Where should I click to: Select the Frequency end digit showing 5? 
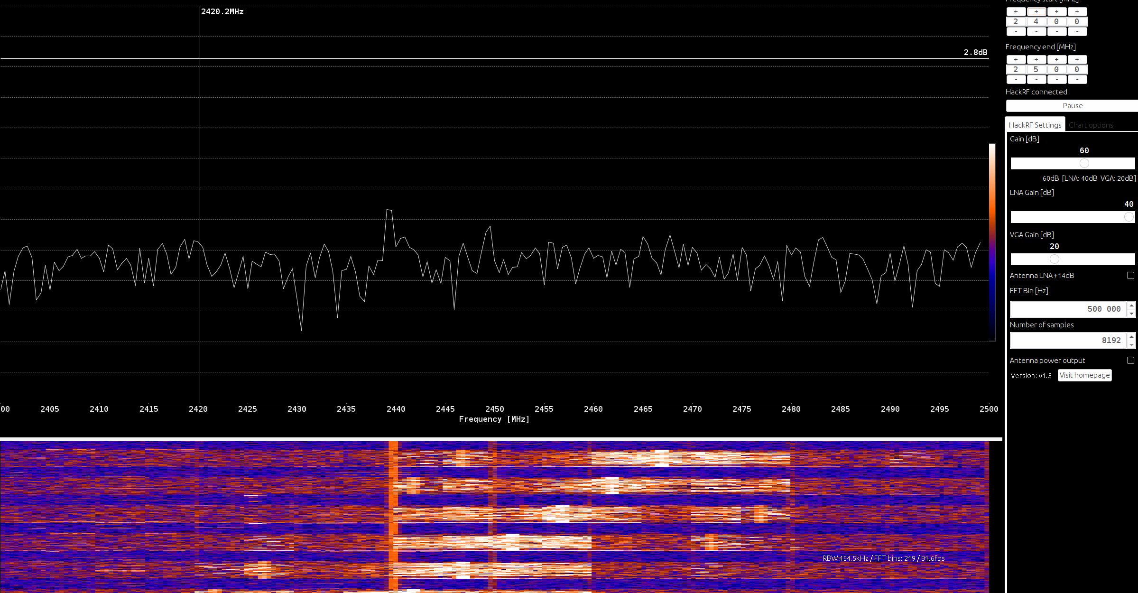pyautogui.click(x=1036, y=70)
